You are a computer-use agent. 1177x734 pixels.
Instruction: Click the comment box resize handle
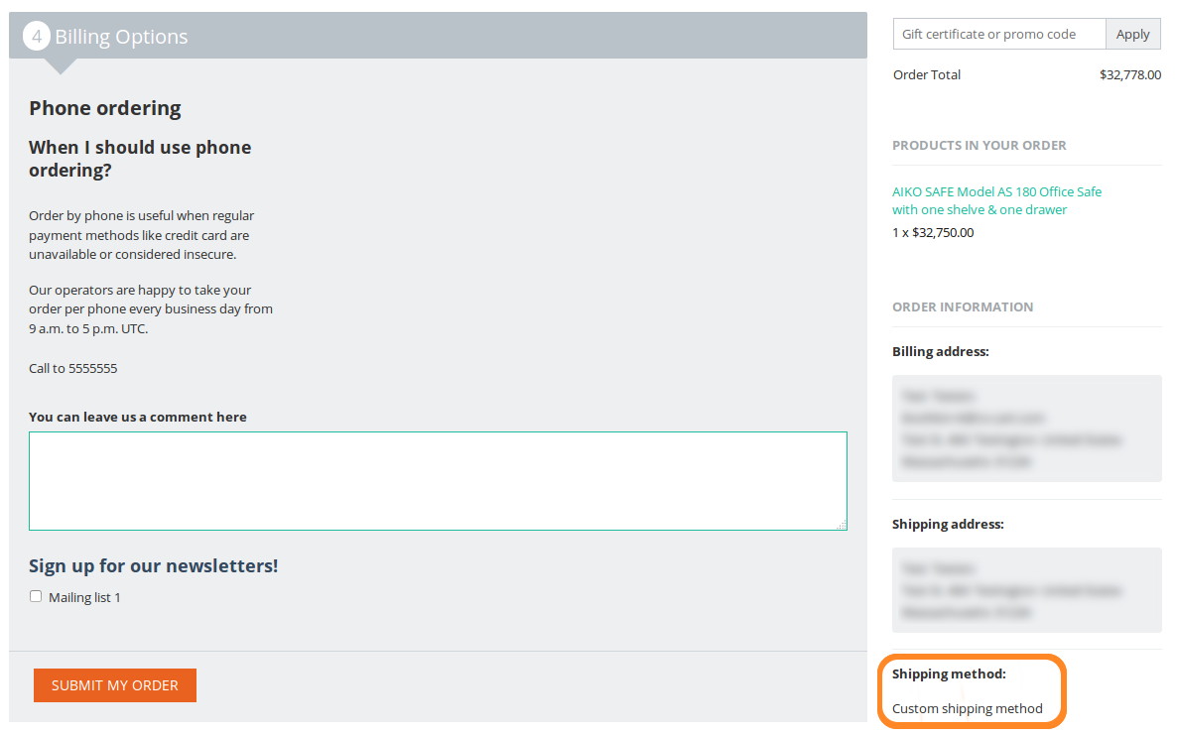point(843,526)
